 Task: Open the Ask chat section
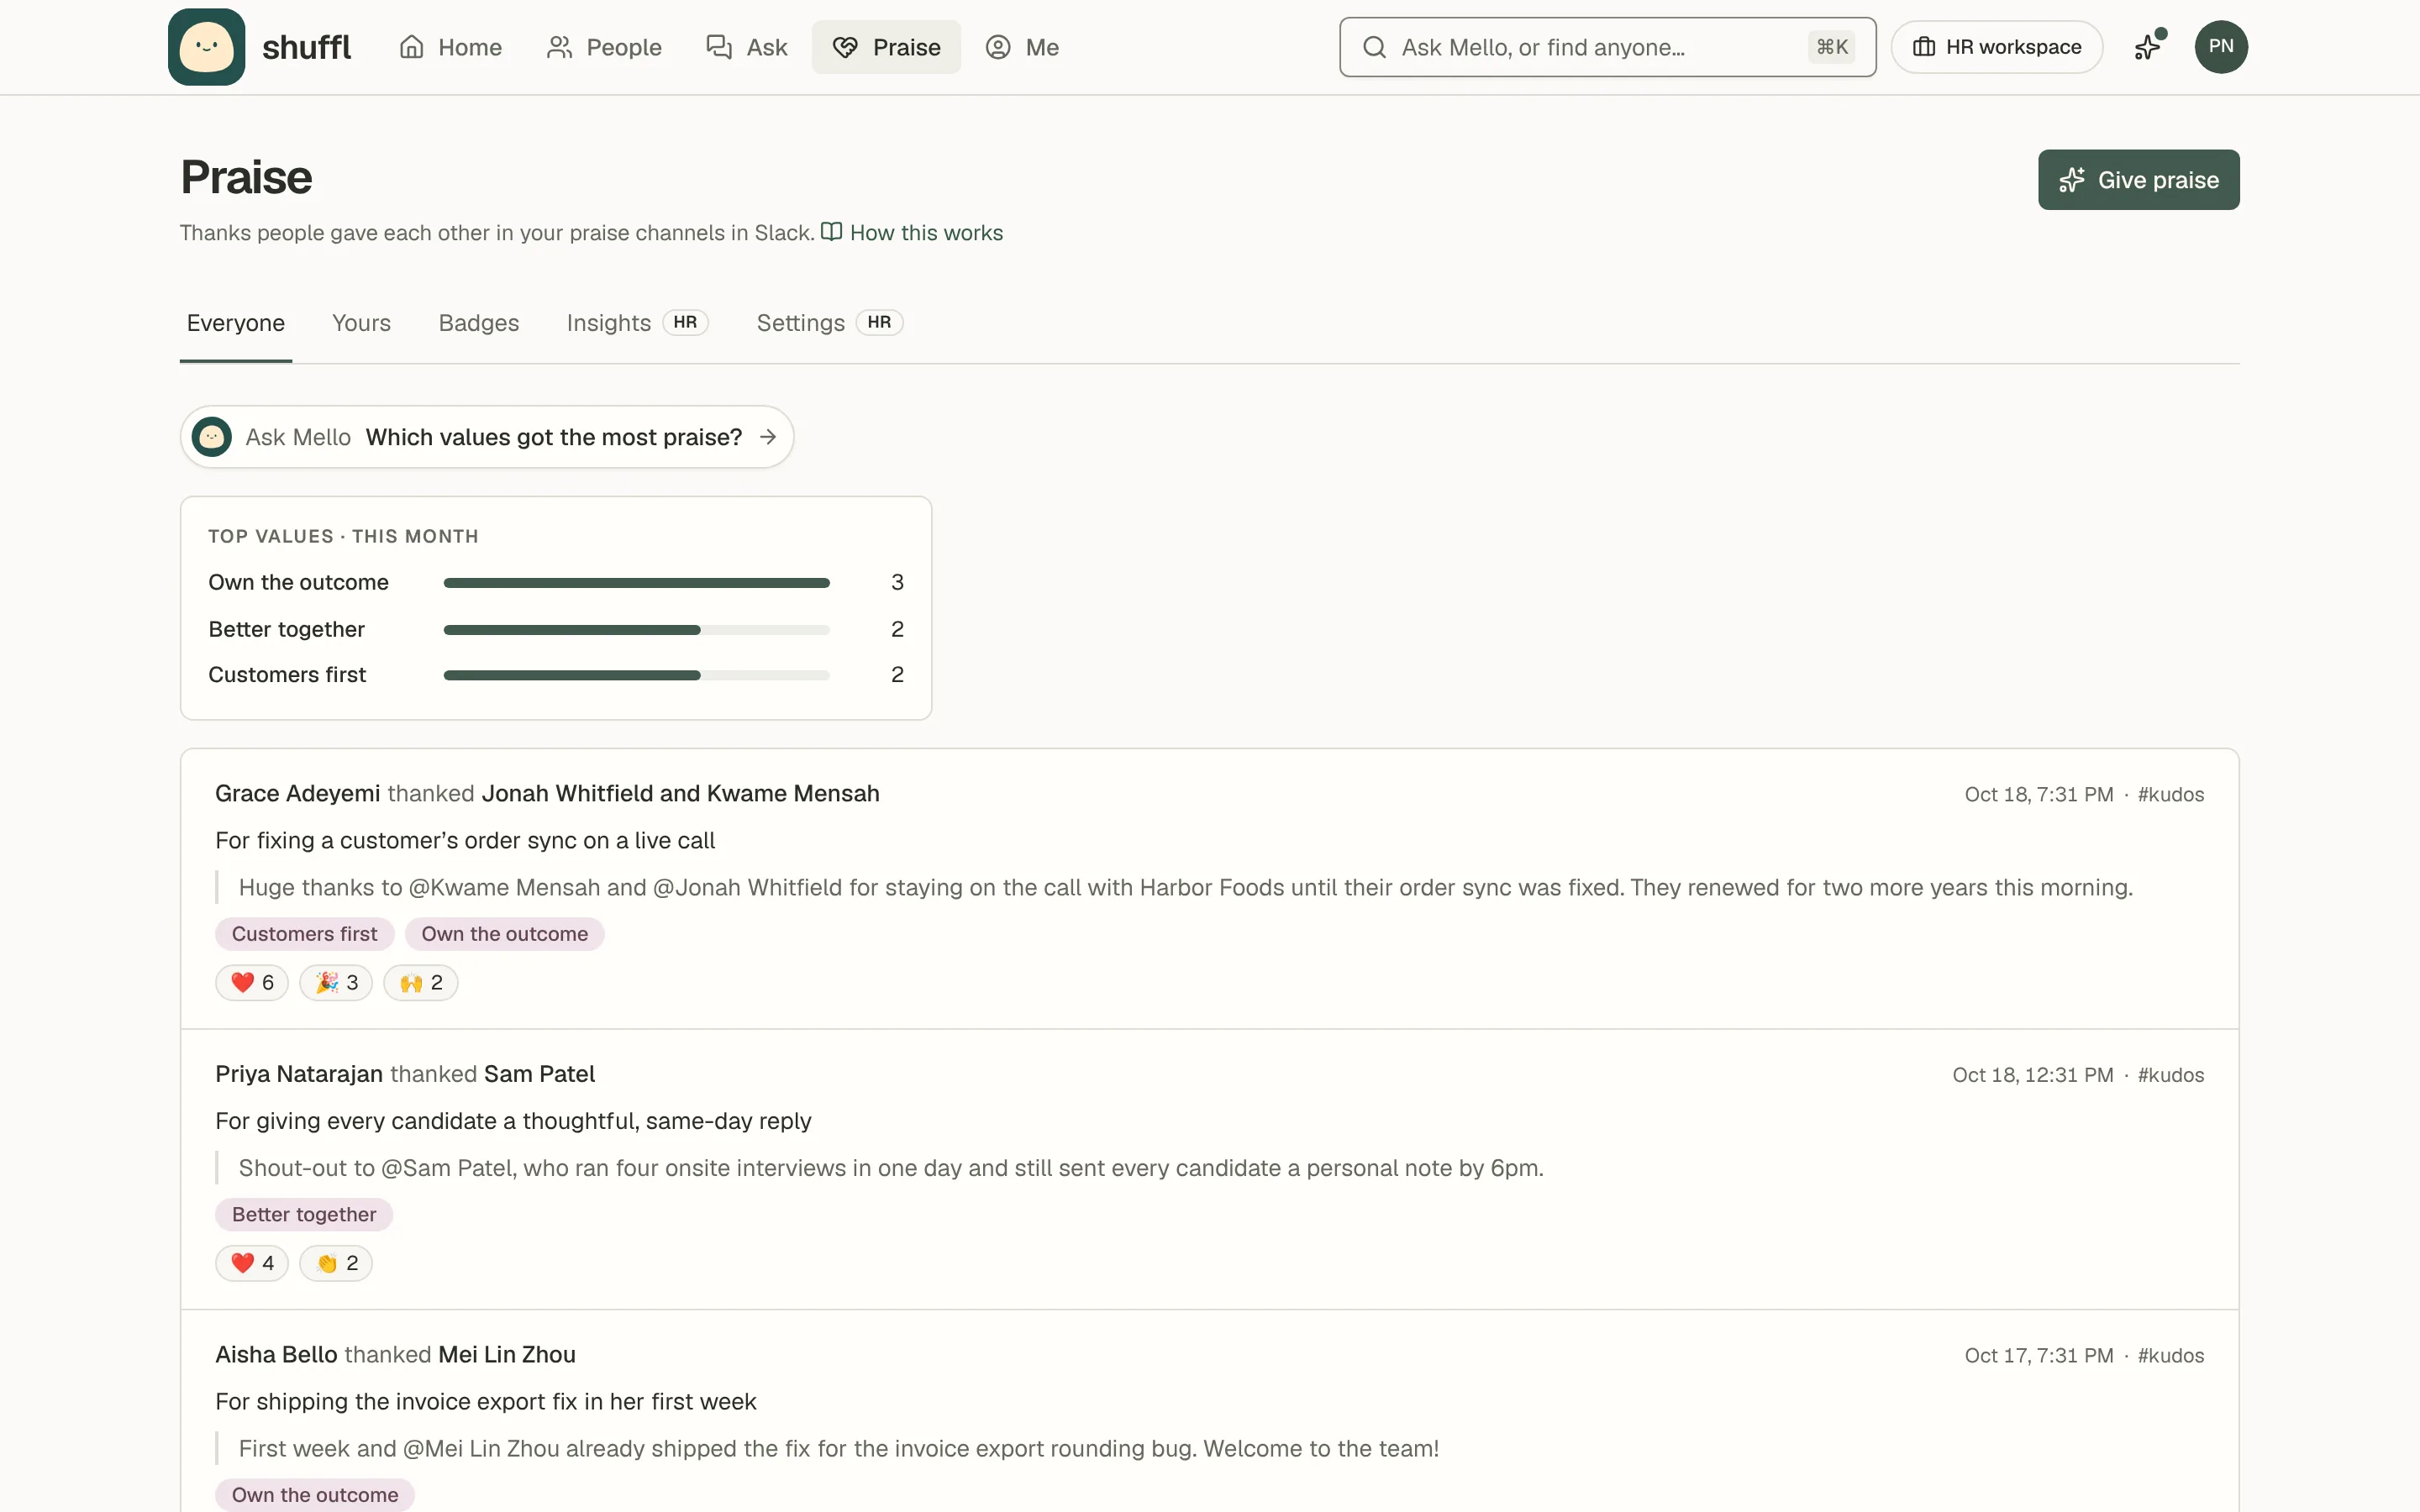(747, 47)
